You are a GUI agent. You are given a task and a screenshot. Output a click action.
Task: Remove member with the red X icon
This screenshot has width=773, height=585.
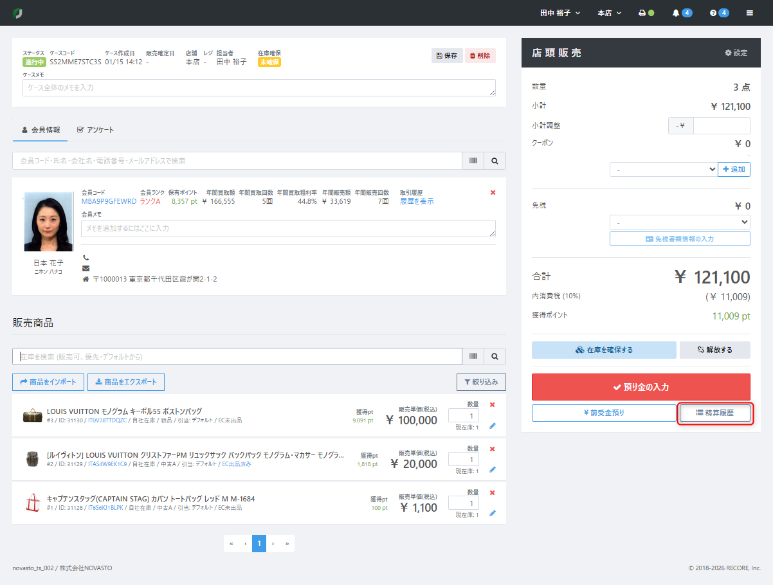[493, 192]
